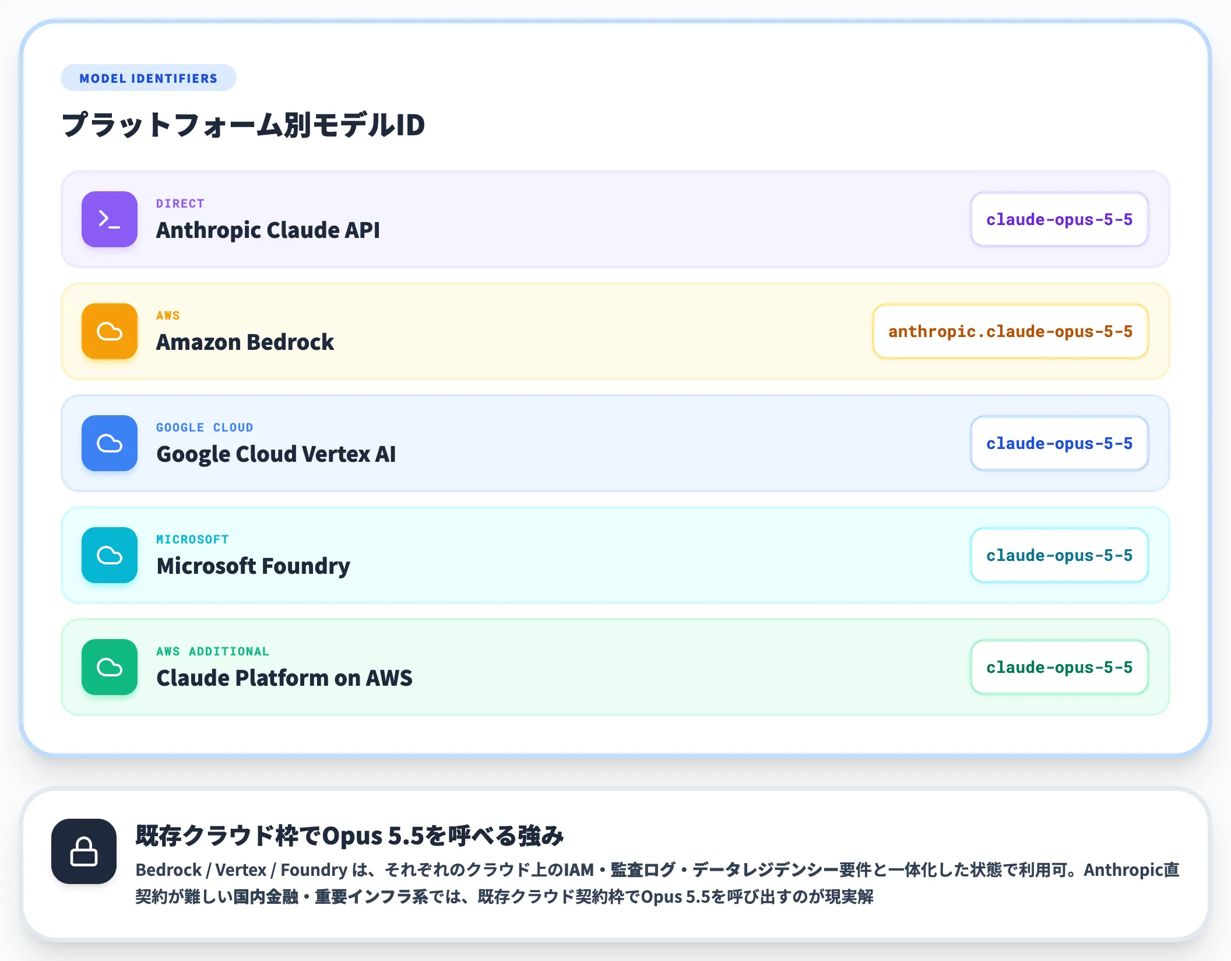Select the Anthropic Claude API title
The image size is (1231, 961).
268,230
